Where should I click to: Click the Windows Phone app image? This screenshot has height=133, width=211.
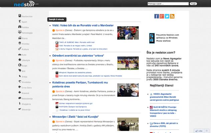coord(152,38)
